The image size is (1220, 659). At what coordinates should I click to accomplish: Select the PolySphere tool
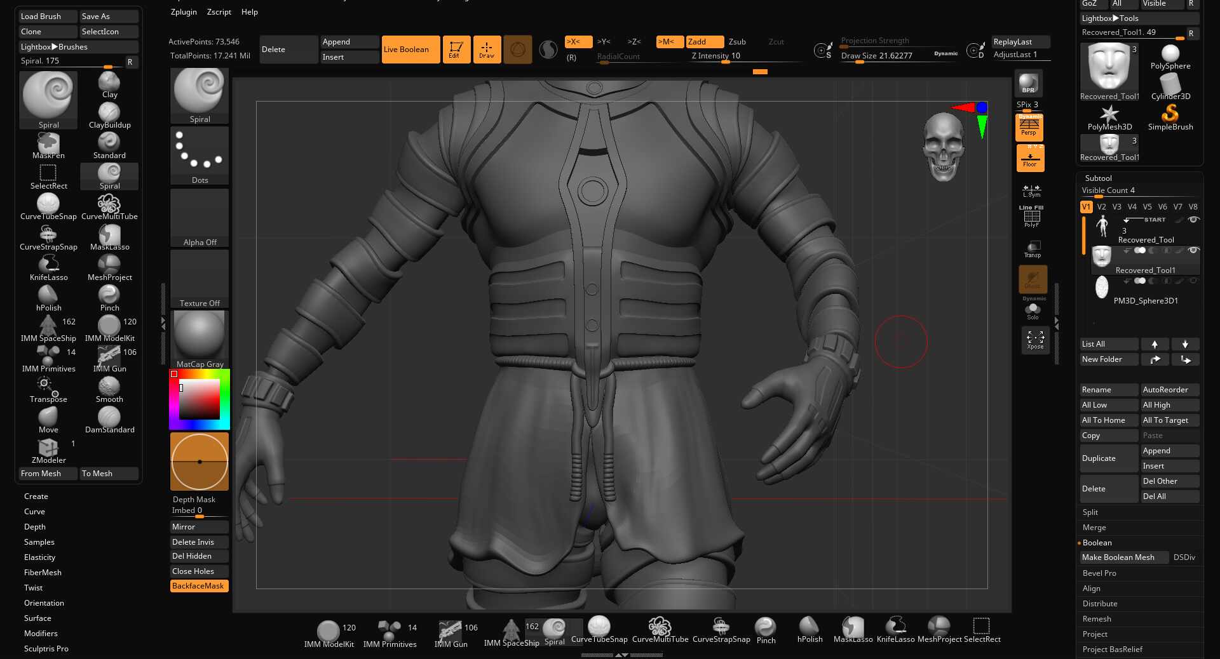pos(1170,57)
